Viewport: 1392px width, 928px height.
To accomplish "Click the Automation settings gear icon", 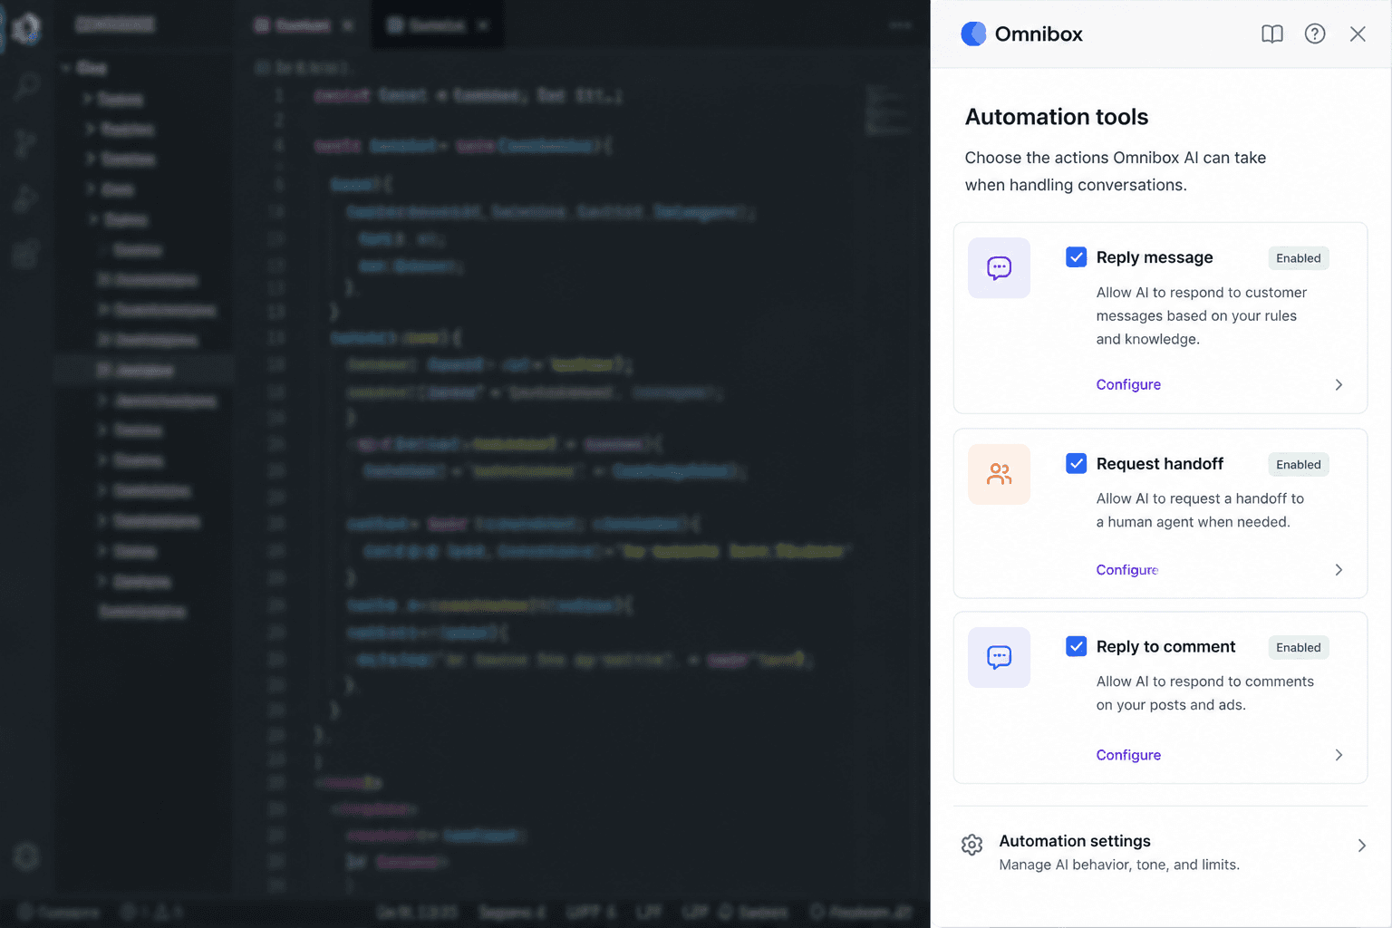I will (x=971, y=845).
